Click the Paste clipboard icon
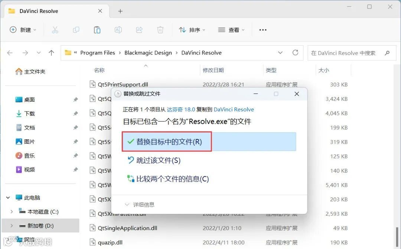 [97, 30]
